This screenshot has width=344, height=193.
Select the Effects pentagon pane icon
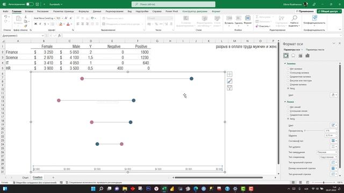click(x=293, y=56)
